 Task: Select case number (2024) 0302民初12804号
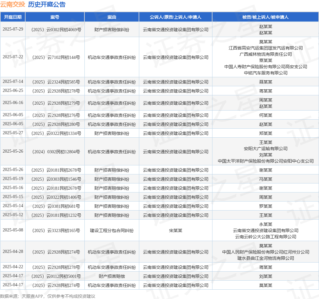point(56,152)
